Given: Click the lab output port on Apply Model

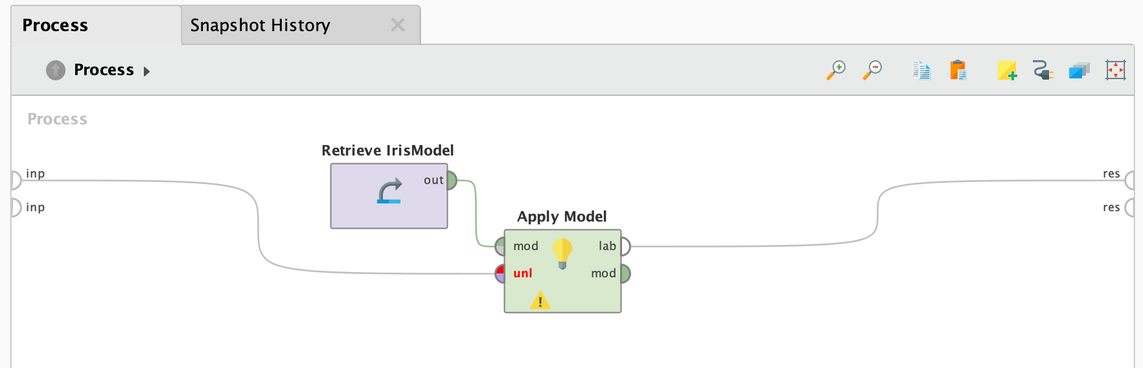Looking at the screenshot, I should [x=625, y=246].
